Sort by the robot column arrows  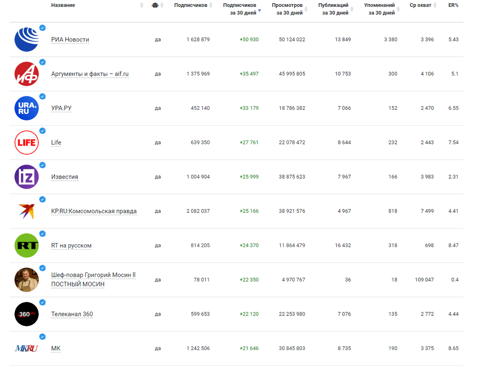click(162, 5)
